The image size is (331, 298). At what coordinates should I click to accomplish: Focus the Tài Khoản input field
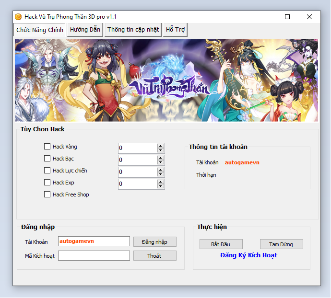coord(94,241)
